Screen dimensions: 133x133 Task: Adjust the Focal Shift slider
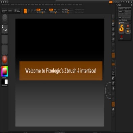[x=68, y=9]
